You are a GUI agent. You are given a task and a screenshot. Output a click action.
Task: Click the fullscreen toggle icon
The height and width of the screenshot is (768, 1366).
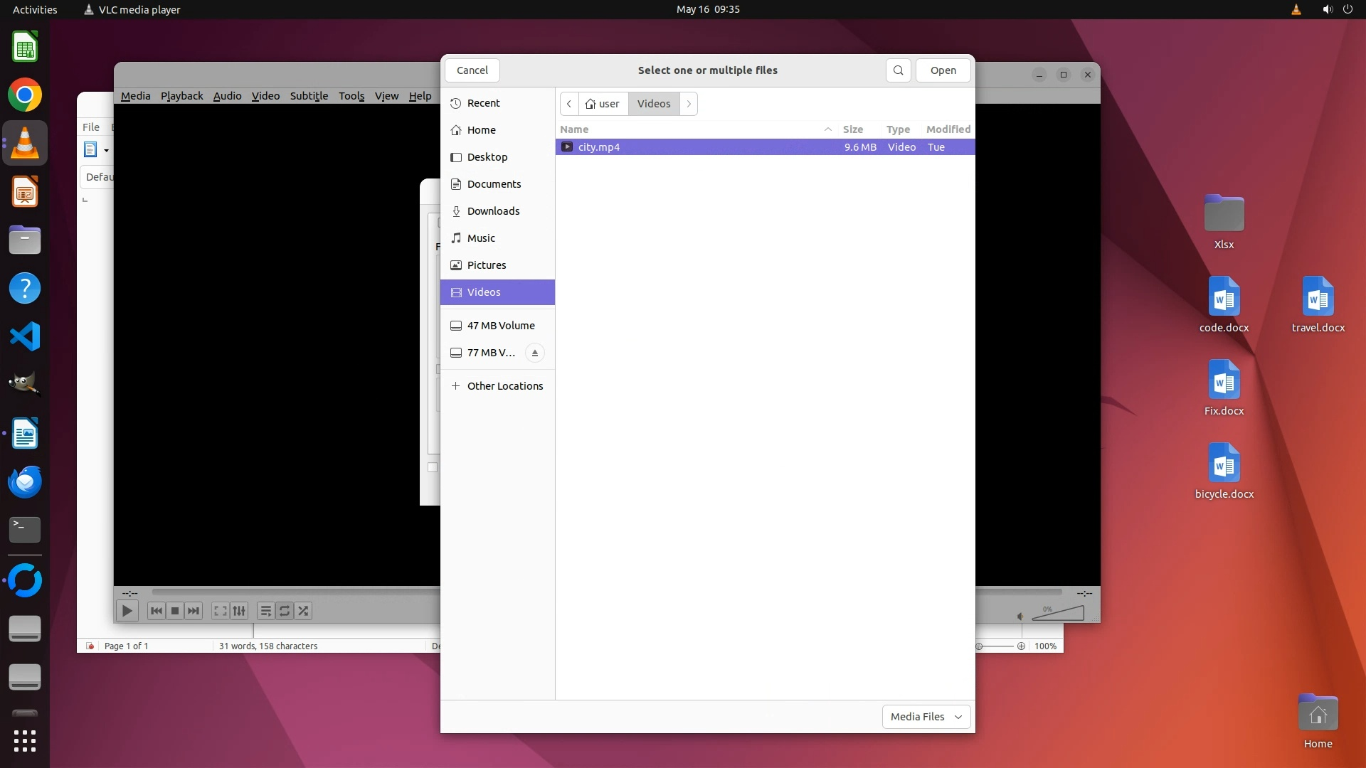pos(221,611)
